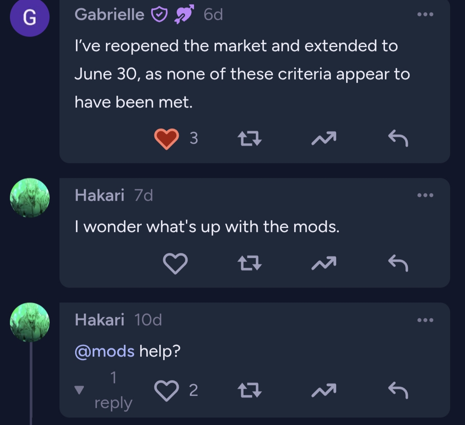
Task: Like Hakari's "I wonder what's up" comment
Action: tap(175, 263)
